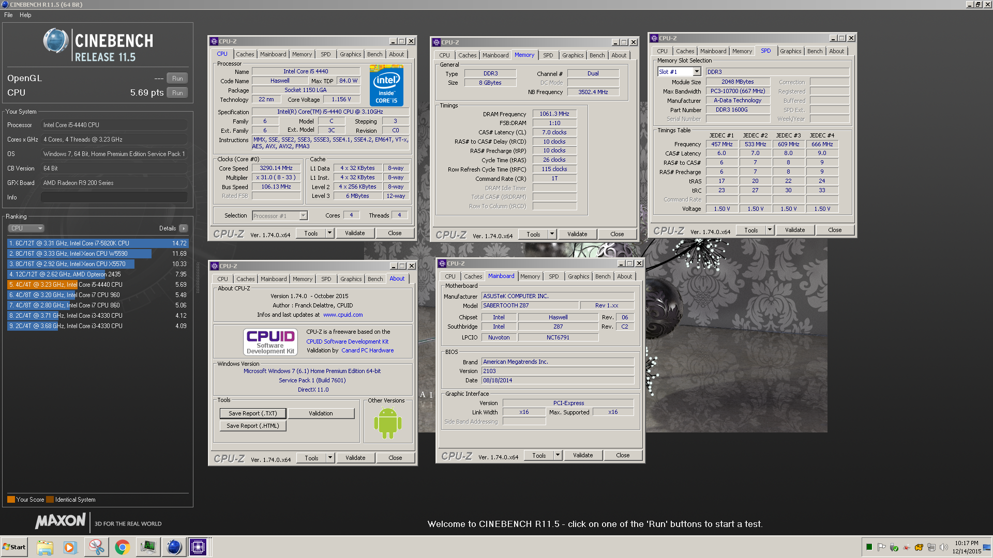Switch to Cinebench via its taskbar sphere icon
Image resolution: width=993 pixels, height=558 pixels.
click(x=174, y=547)
